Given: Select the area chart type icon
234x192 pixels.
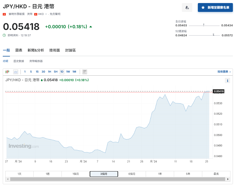Looking at the screenshot, I should (15, 71).
